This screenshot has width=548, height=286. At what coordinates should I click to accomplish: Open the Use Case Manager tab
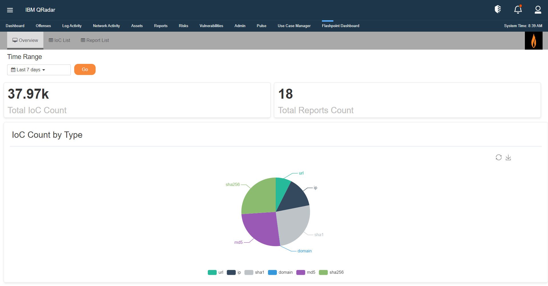point(294,26)
